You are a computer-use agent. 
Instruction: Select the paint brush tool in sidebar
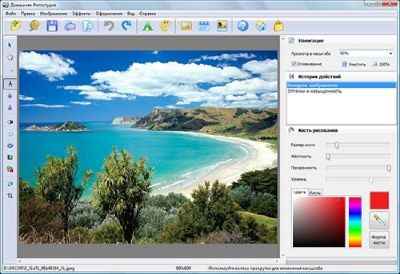pyautogui.click(x=10, y=84)
